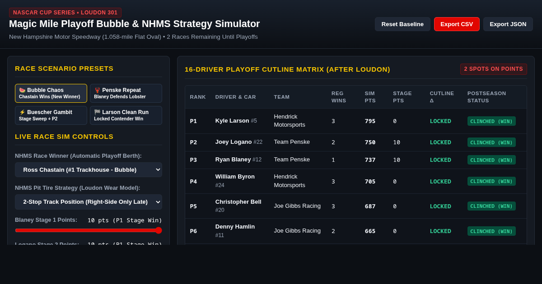
Task: Click the Blaney Stage 1 Points value readout
Action: point(125,220)
